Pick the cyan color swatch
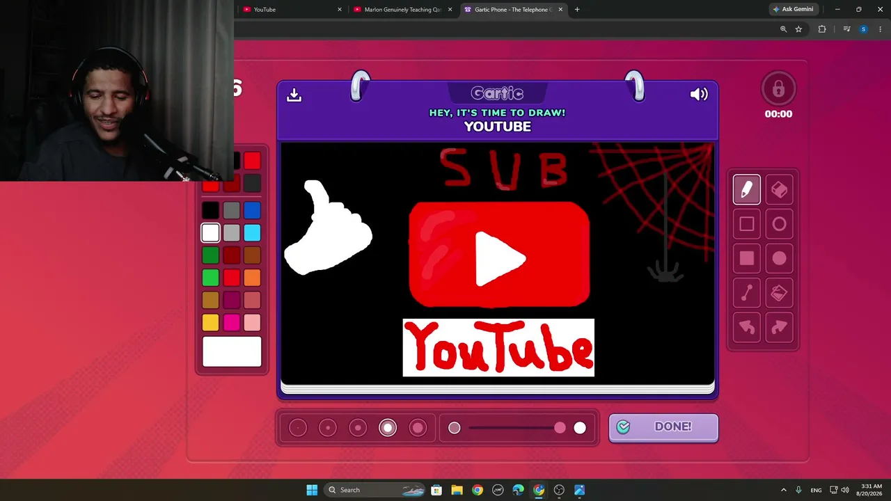Viewport: 891px width, 501px height. (253, 232)
